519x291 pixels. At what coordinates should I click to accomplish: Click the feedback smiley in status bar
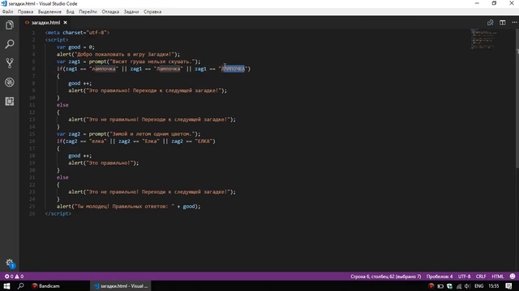coord(513,276)
